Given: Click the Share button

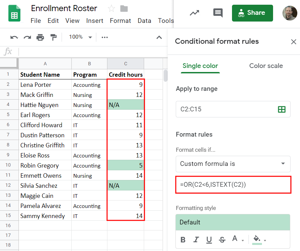Looking at the screenshot, I should pyautogui.click(x=253, y=13).
